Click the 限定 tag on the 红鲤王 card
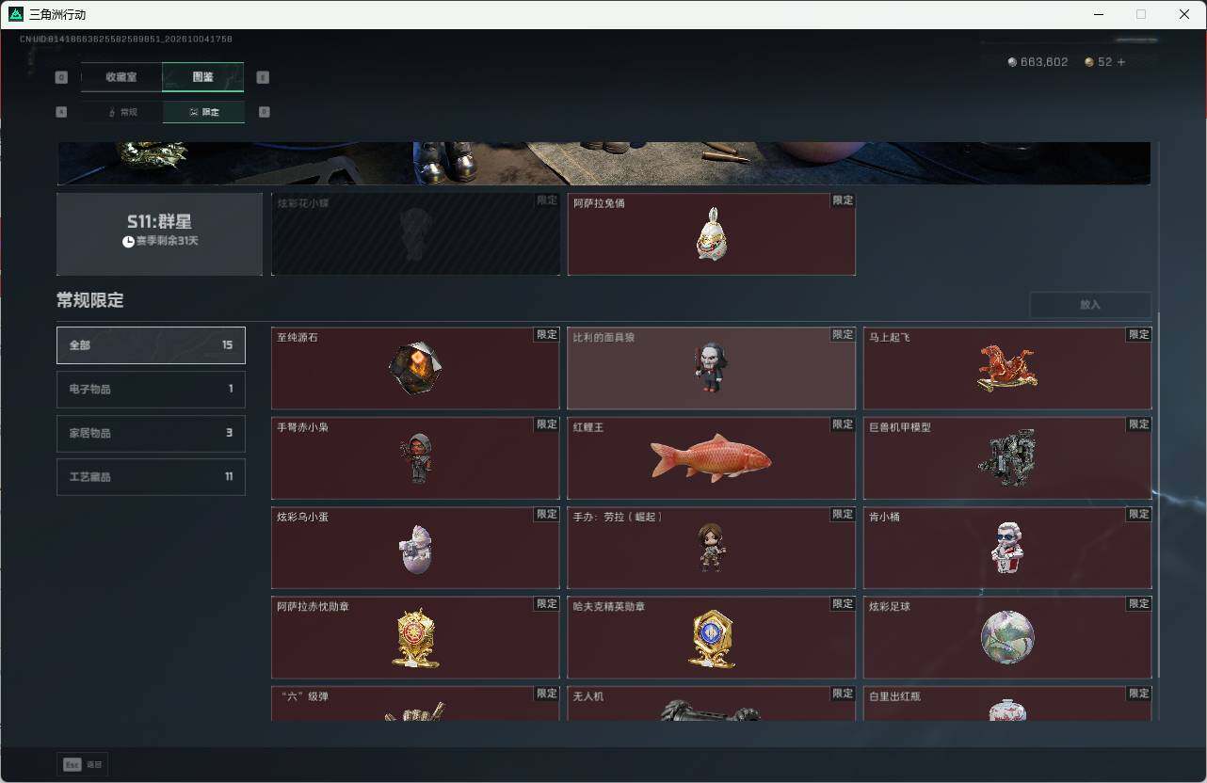This screenshot has width=1207, height=783. pyautogui.click(x=843, y=424)
